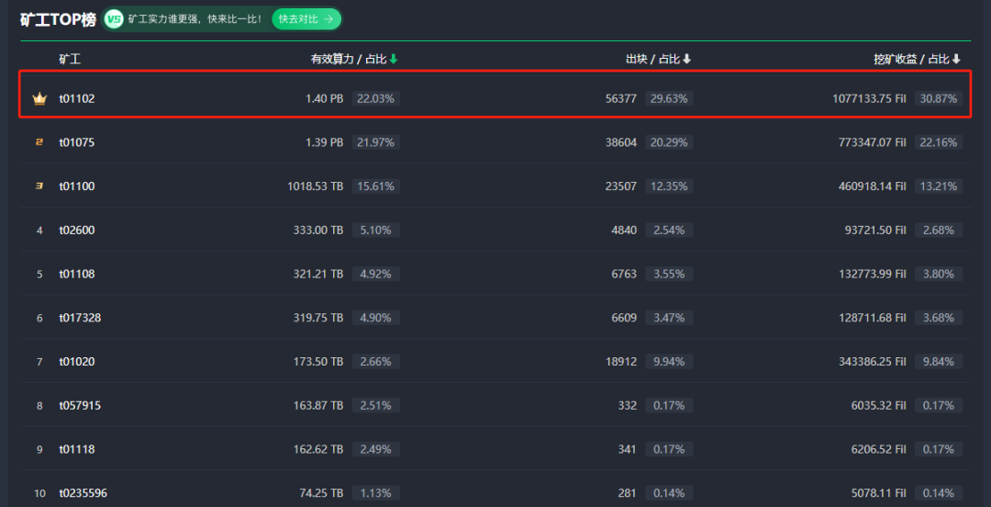
Task: Click the 773347.07 FIL value
Action: click(x=873, y=142)
